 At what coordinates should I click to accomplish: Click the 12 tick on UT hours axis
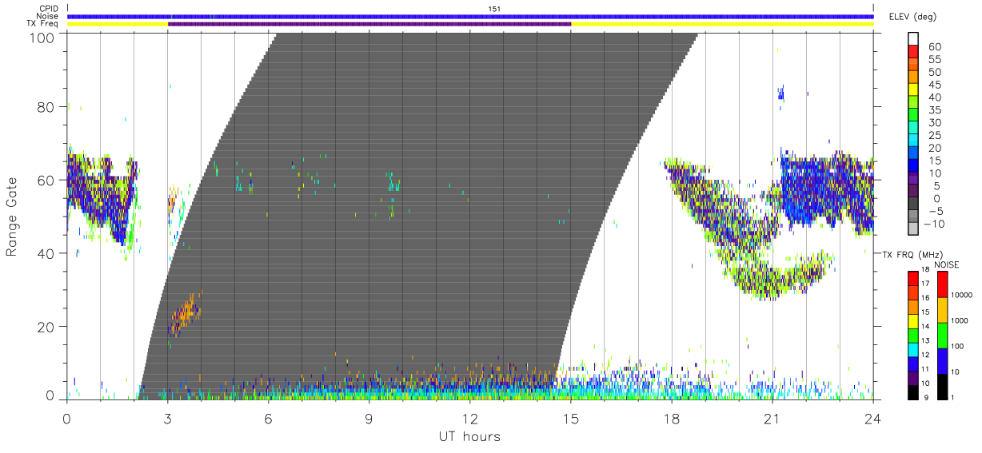coord(470,418)
